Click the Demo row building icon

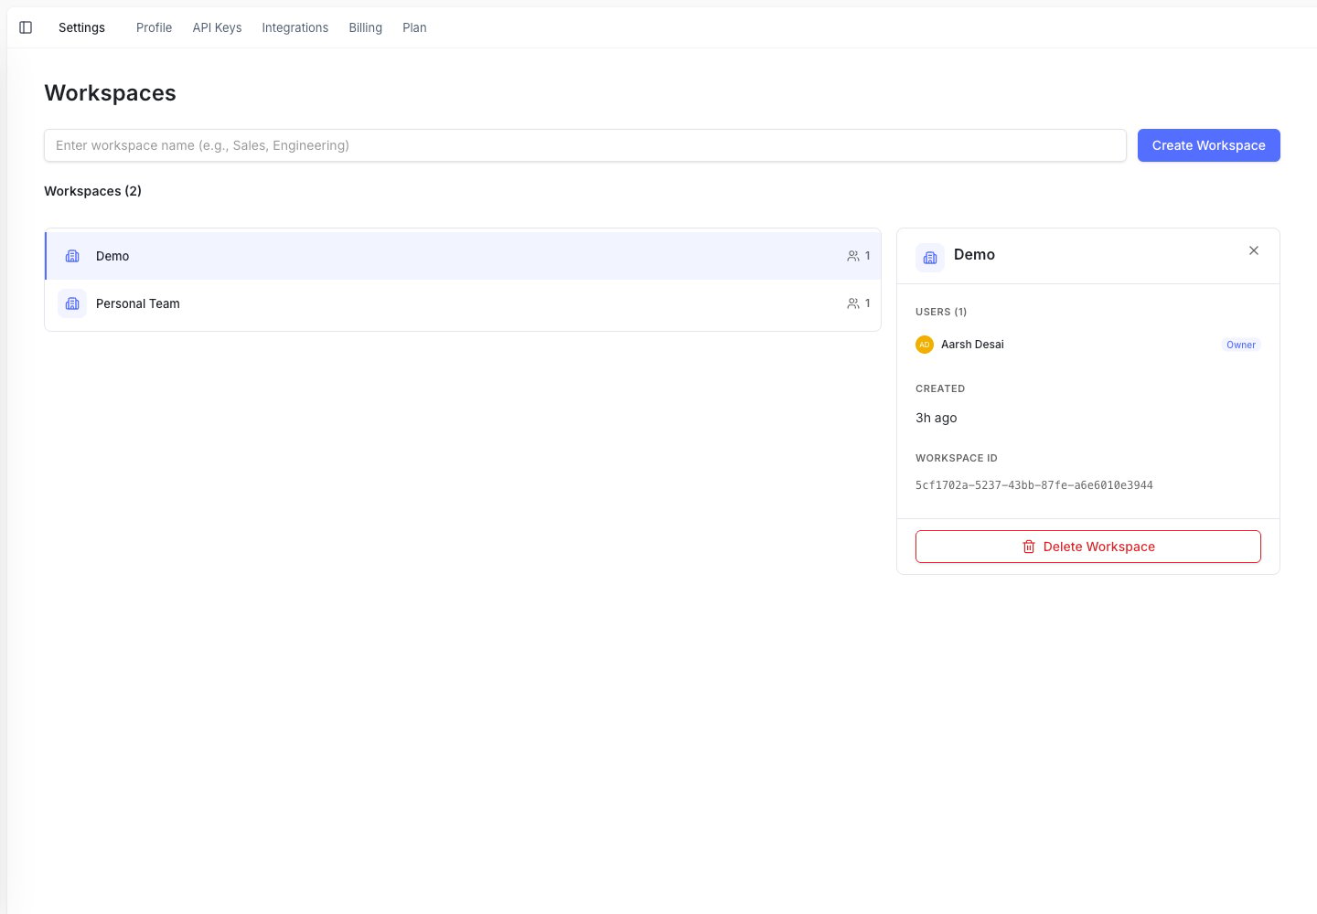pyautogui.click(x=72, y=256)
